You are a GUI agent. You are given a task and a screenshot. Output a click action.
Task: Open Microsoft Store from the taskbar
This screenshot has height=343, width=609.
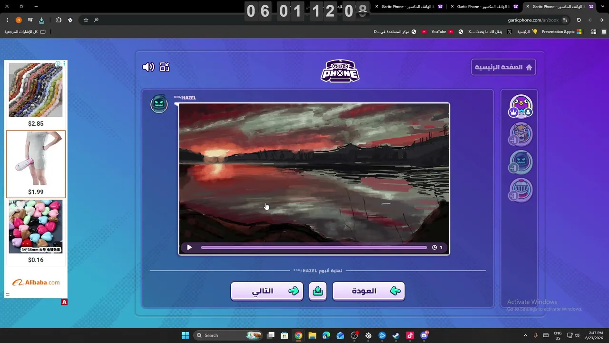(x=284, y=335)
